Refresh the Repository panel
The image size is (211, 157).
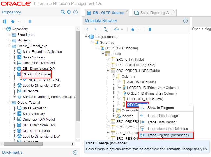pos(69,12)
